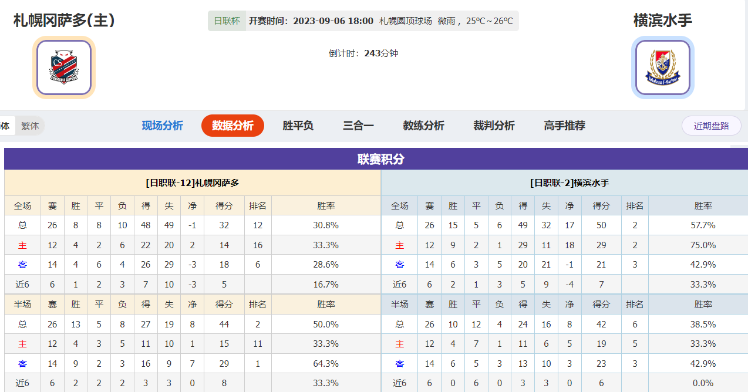748x392 pixels.
Task: Open the 现场分析 tab
Action: [x=163, y=126]
